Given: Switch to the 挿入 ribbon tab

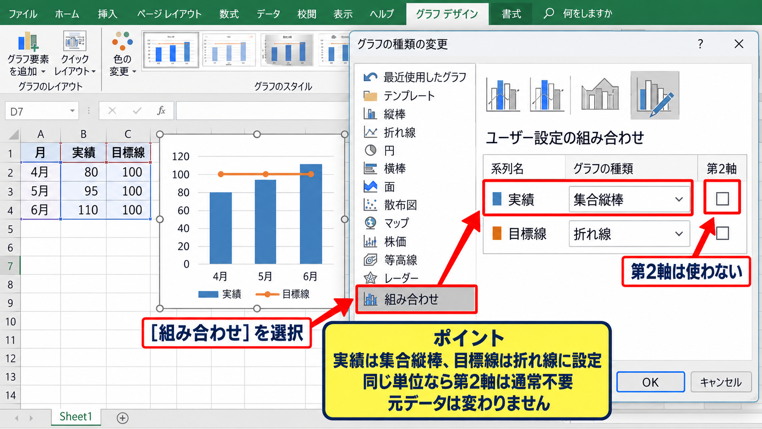Looking at the screenshot, I should (x=108, y=14).
